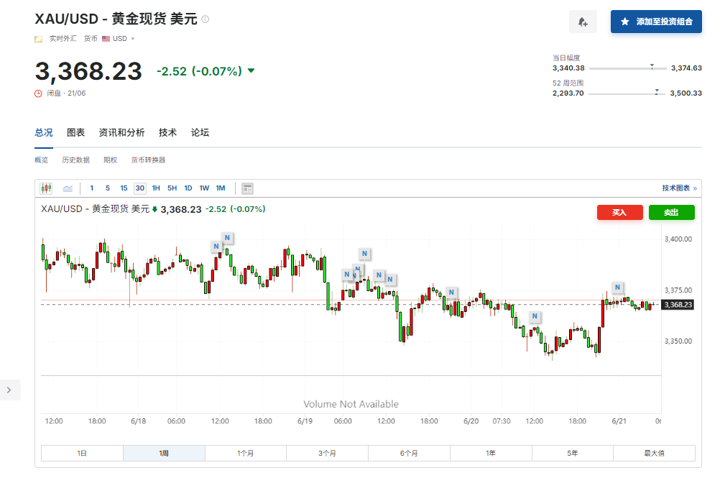This screenshot has width=720, height=478.
Task: Select the 1H interval
Action: tap(155, 188)
